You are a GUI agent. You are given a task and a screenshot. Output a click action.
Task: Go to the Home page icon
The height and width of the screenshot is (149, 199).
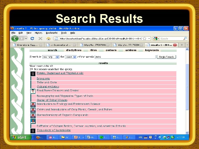pos(48,38)
